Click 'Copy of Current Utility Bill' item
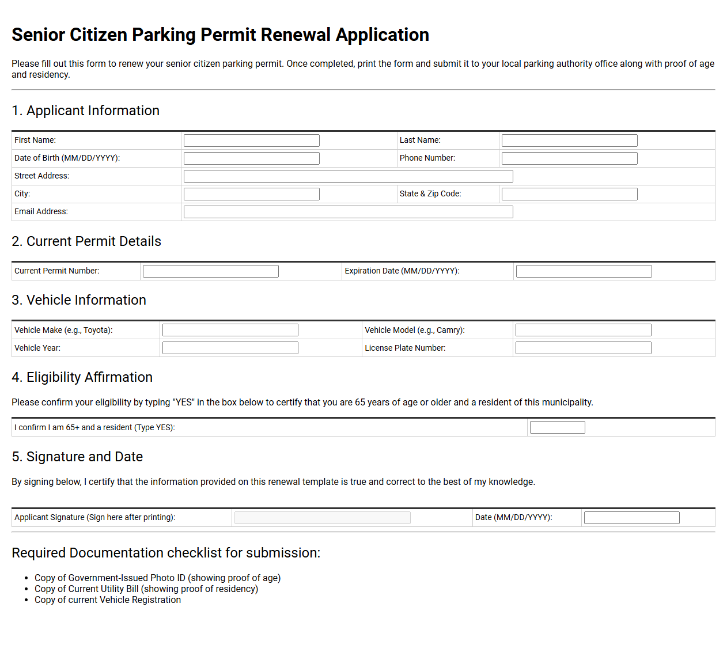The image size is (727, 645). tap(146, 589)
